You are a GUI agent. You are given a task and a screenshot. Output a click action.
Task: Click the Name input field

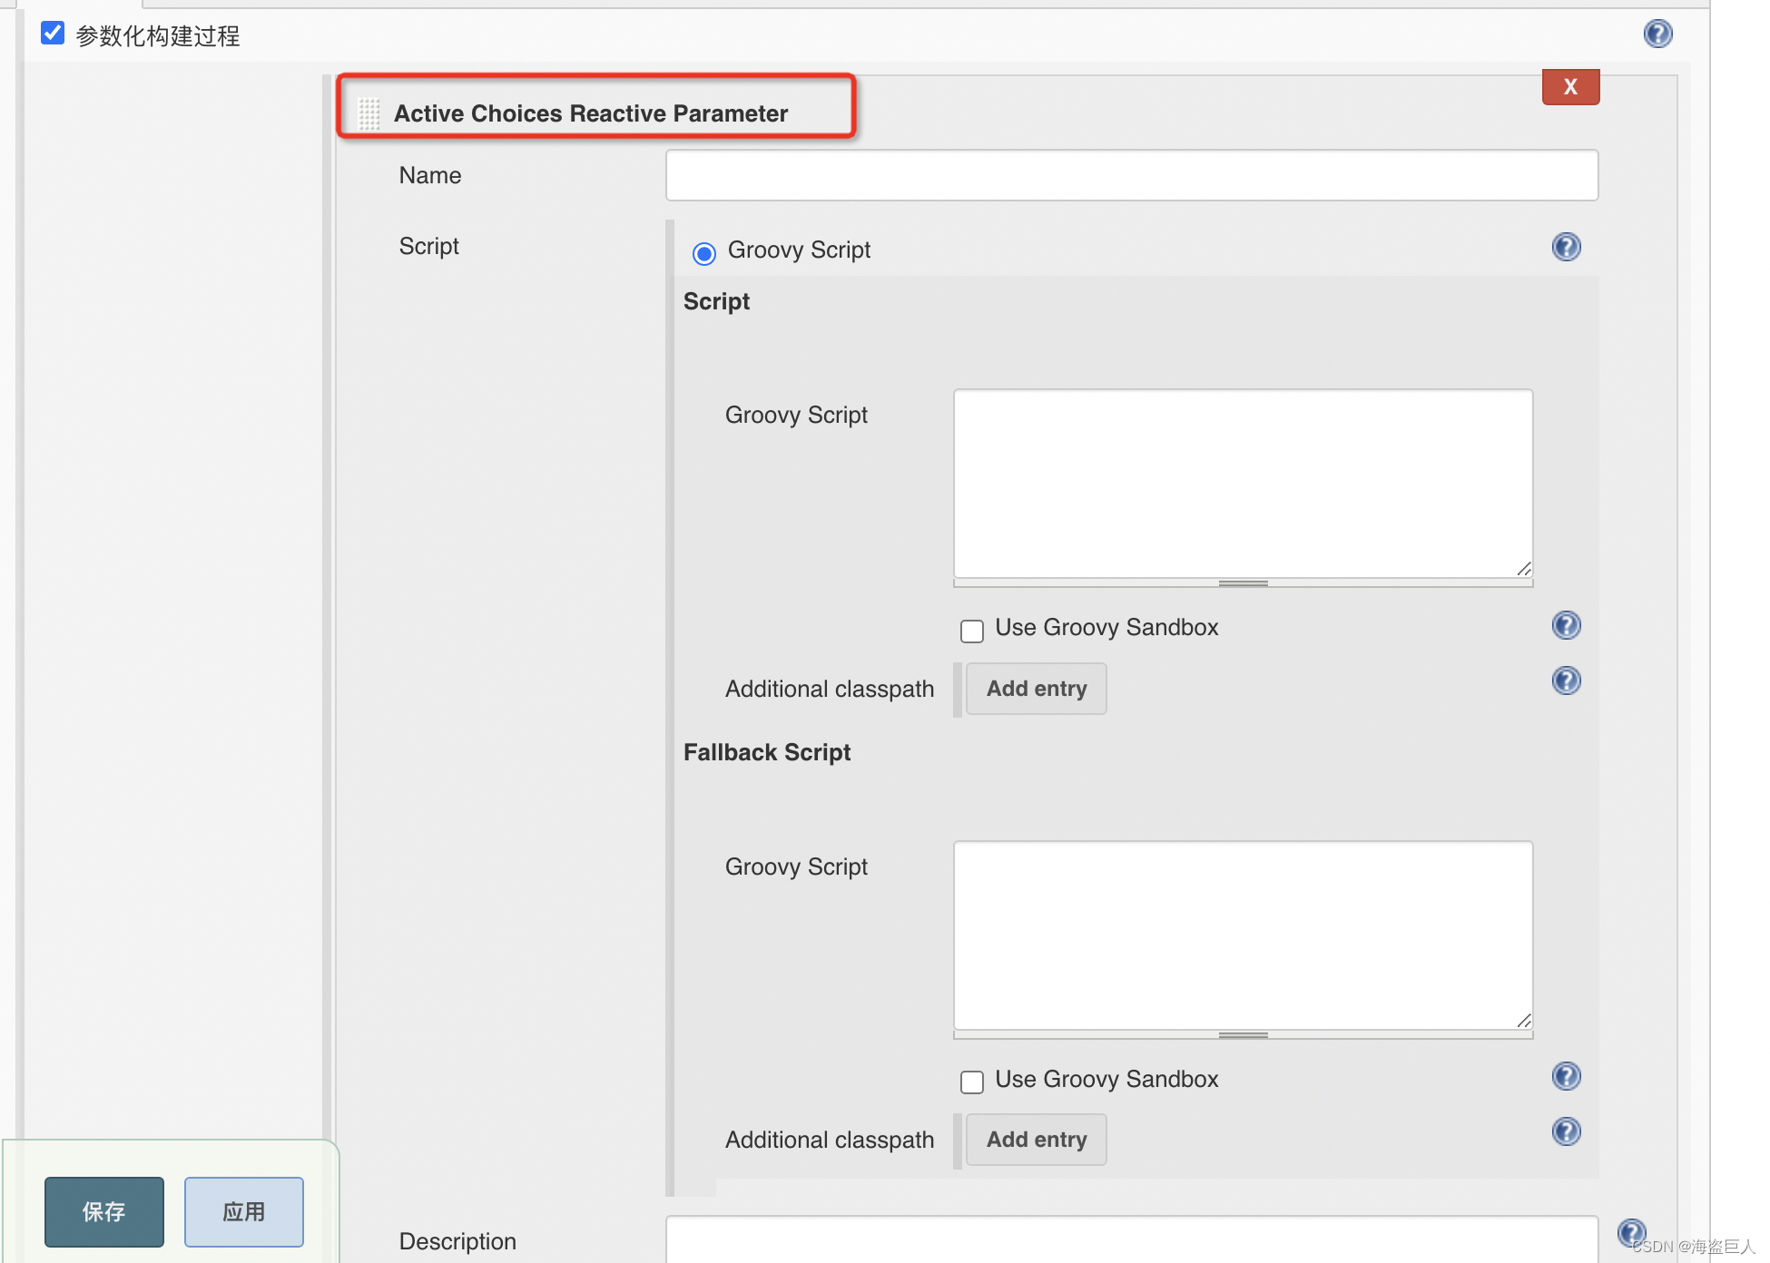[1131, 175]
